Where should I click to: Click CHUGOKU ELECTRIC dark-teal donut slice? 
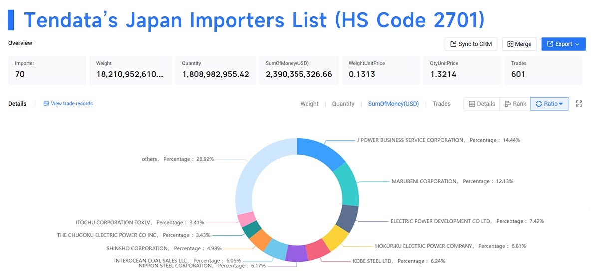point(251,229)
